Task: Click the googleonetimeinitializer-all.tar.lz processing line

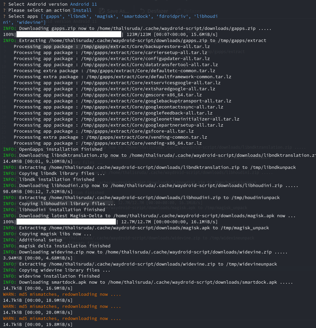Action: coord(126,120)
